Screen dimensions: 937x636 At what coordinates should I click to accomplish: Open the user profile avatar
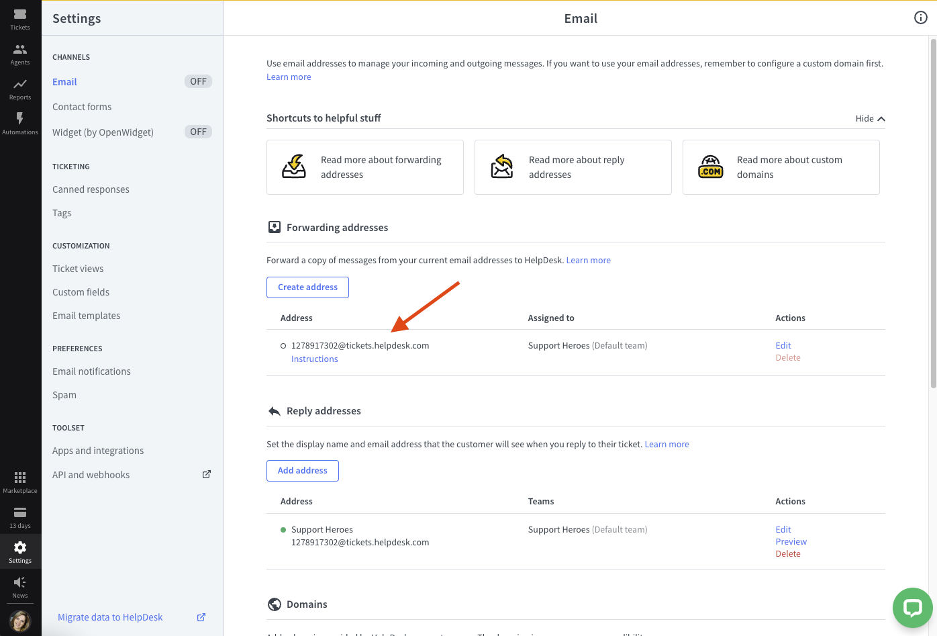point(20,621)
